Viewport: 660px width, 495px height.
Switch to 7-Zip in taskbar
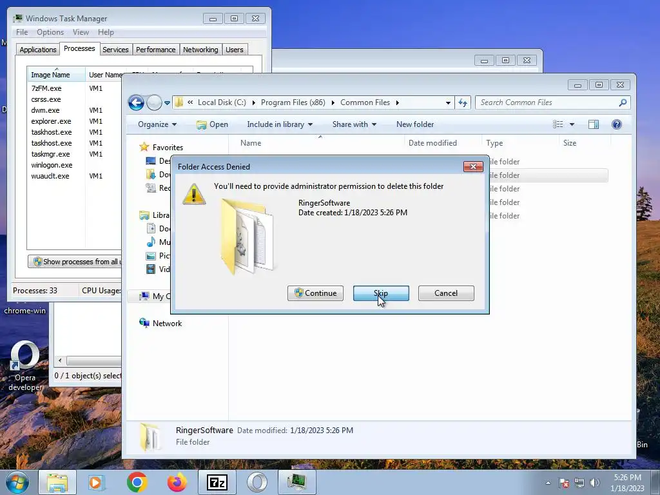(x=217, y=482)
